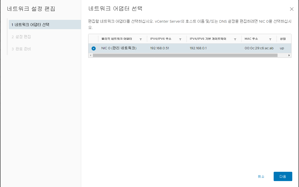Screen dimensions: 299x187
Task: Close the 네트워크 어댑터 선택 dialog
Action: tap(291, 9)
